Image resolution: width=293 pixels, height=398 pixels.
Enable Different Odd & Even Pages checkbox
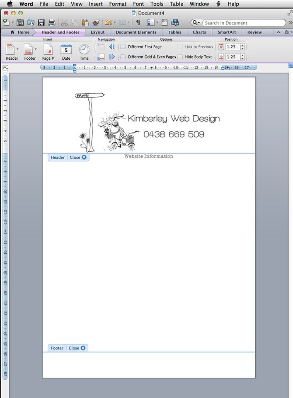click(123, 57)
